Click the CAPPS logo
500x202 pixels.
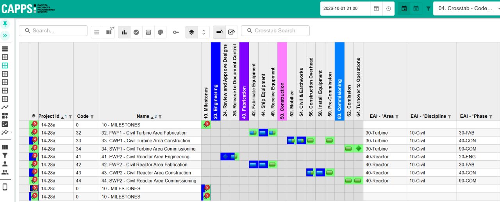(x=28, y=9)
